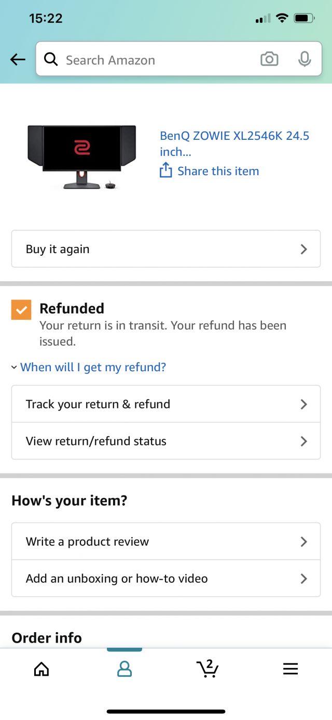332x720 pixels.
Task: Open the account profile tab
Action: pyautogui.click(x=125, y=669)
